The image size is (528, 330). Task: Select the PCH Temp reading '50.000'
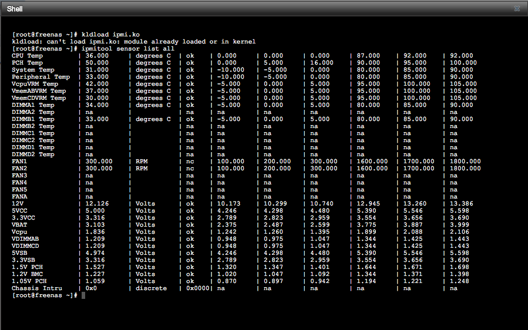click(97, 63)
